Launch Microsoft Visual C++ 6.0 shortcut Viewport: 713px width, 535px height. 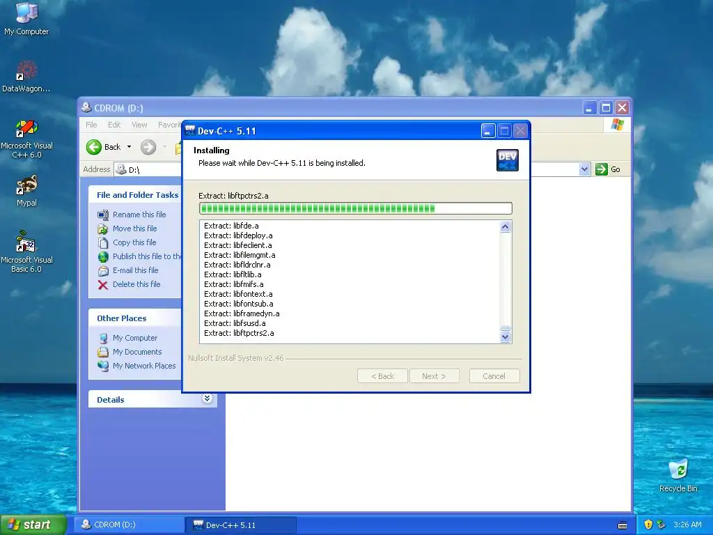click(26, 139)
